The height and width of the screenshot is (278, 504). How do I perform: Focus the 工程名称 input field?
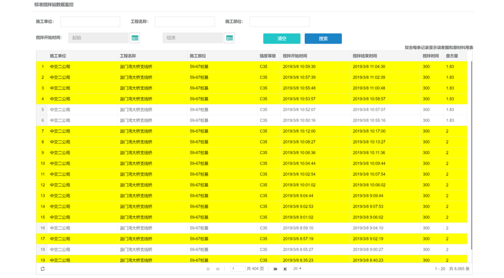185,22
